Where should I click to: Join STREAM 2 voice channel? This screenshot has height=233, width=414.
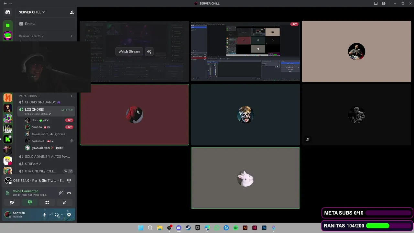[x=45, y=164]
